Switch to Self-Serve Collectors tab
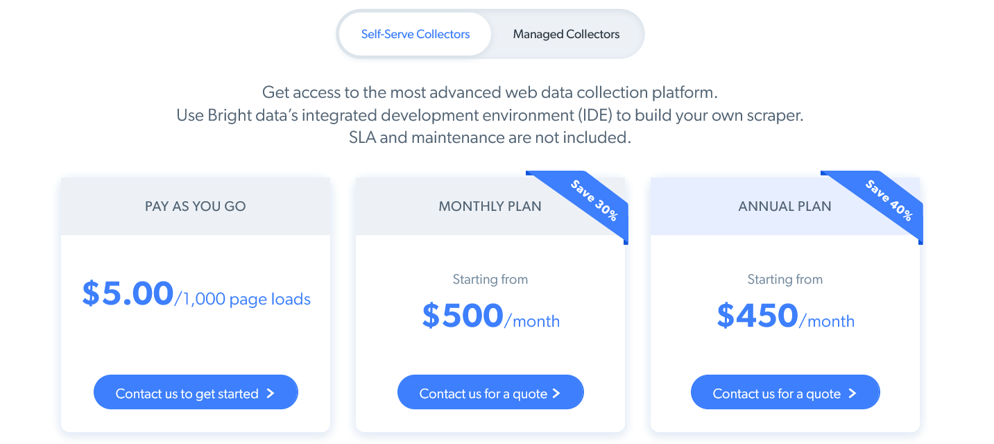This screenshot has height=444, width=994. tap(415, 34)
